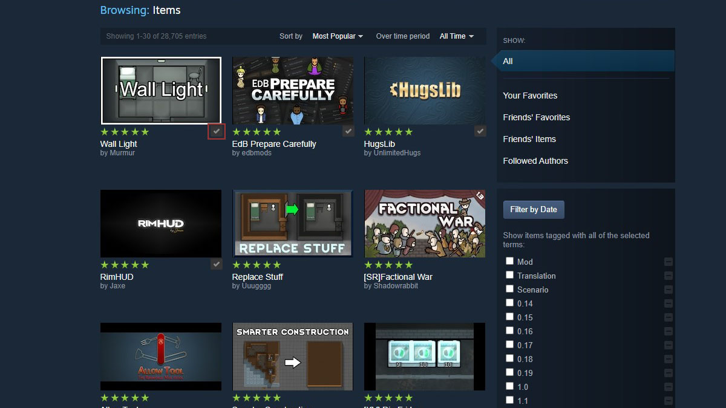Select Your Favorites in the sidebar
This screenshot has height=408, width=726.
[529, 96]
